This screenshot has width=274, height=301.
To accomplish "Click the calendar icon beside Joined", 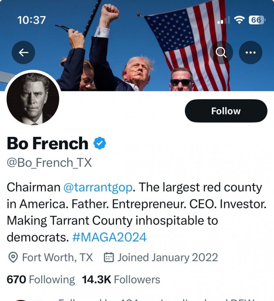I will click(x=108, y=257).
